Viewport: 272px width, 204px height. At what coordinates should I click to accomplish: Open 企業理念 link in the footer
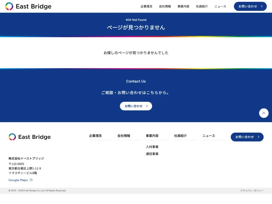click(95, 136)
